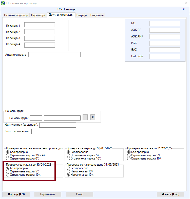The height and width of the screenshot is (199, 190).
Task: Click the Позиција 2 input field
Action: 40,32
